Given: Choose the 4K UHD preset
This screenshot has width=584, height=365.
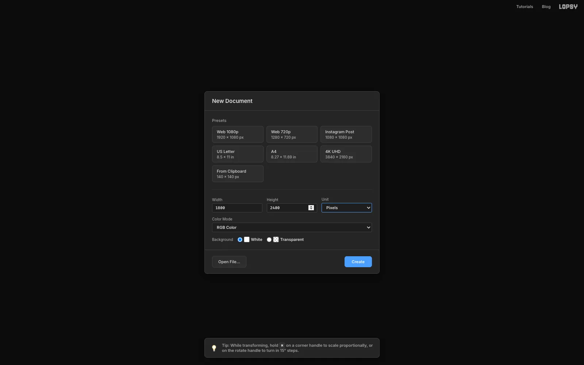Looking at the screenshot, I should [x=346, y=154].
